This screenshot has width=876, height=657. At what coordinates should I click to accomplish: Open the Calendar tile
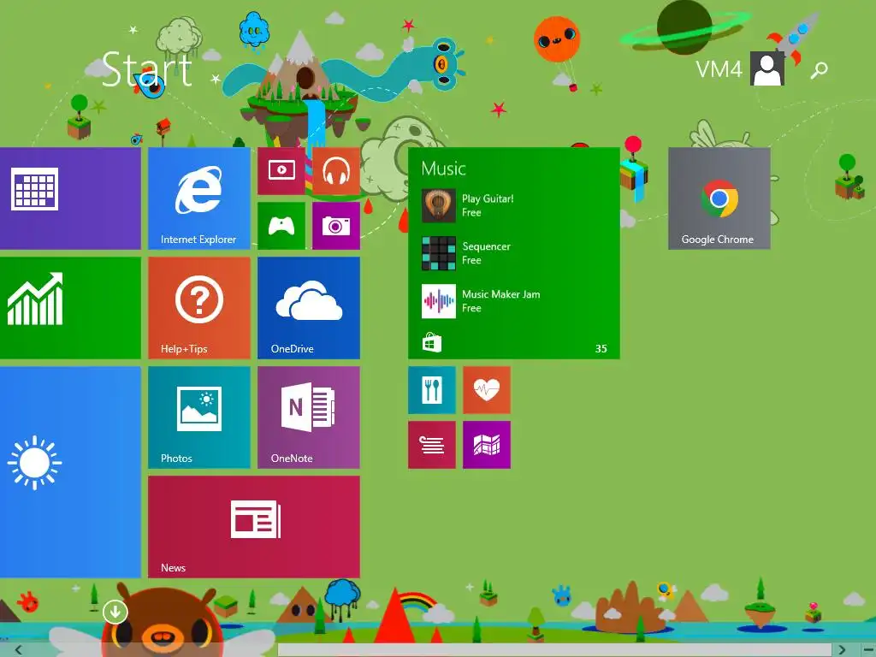(70, 198)
